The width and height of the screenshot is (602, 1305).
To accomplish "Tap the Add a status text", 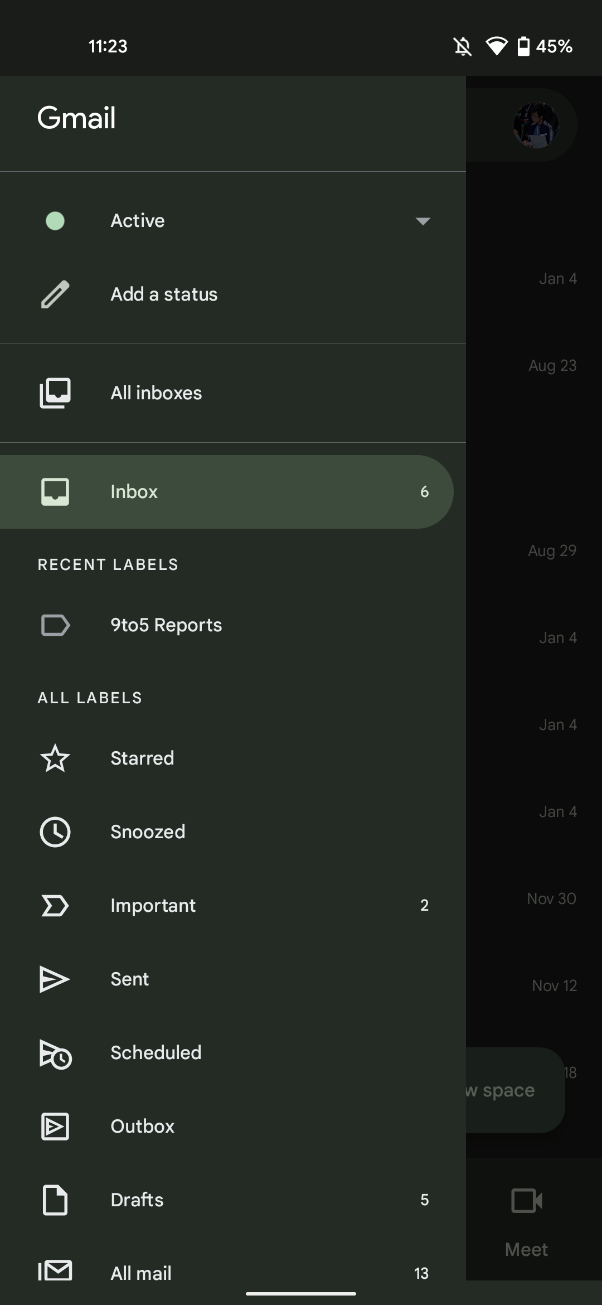I will 164,294.
